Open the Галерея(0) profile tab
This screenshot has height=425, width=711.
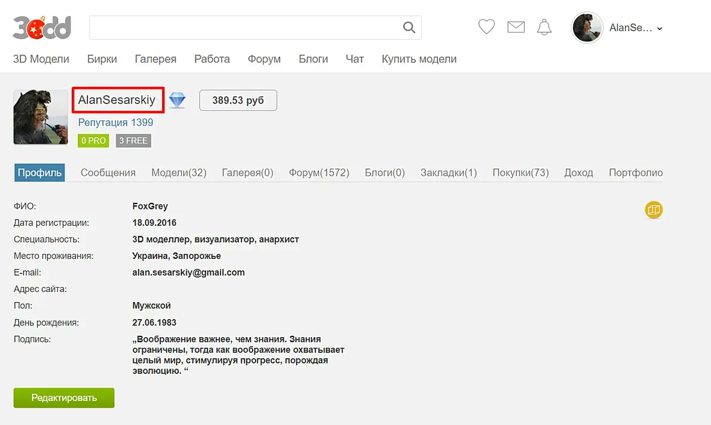[248, 173]
